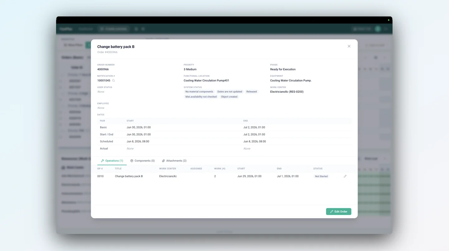Click the Actual row start 'None'
The image size is (449, 251).
(x=130, y=149)
